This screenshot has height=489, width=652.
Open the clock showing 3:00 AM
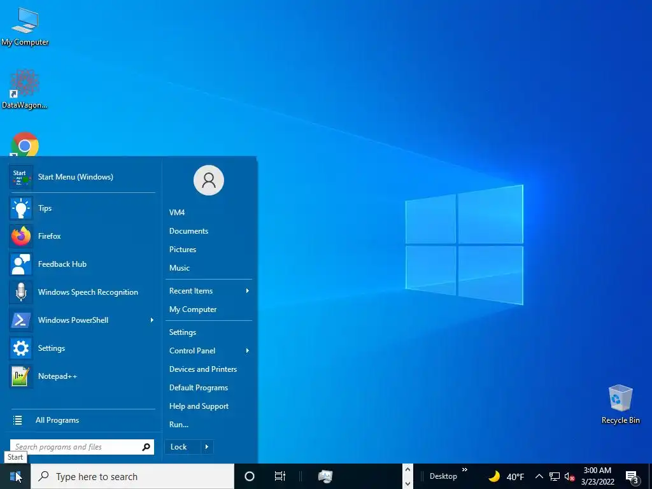597,476
